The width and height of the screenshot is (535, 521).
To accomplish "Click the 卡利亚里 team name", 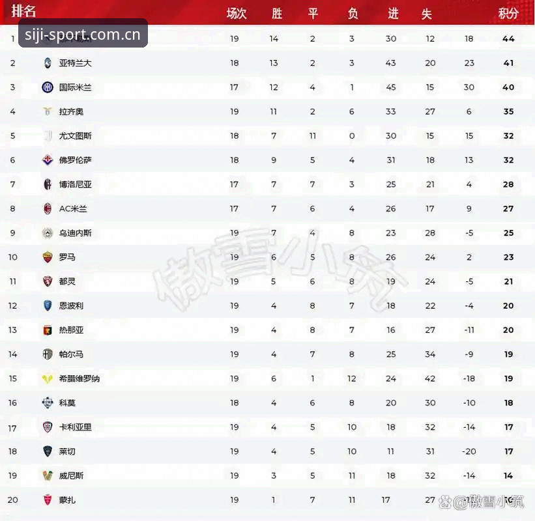I will pos(75,427).
